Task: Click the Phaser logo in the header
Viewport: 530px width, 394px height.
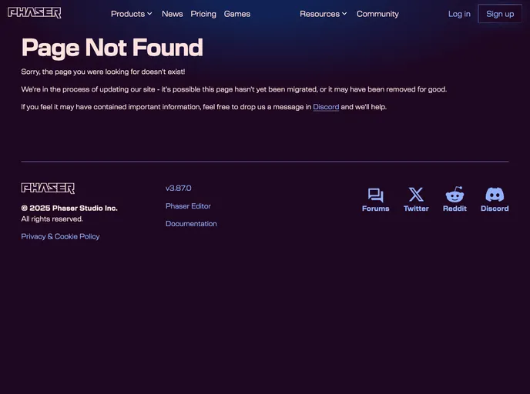Action: (34, 13)
